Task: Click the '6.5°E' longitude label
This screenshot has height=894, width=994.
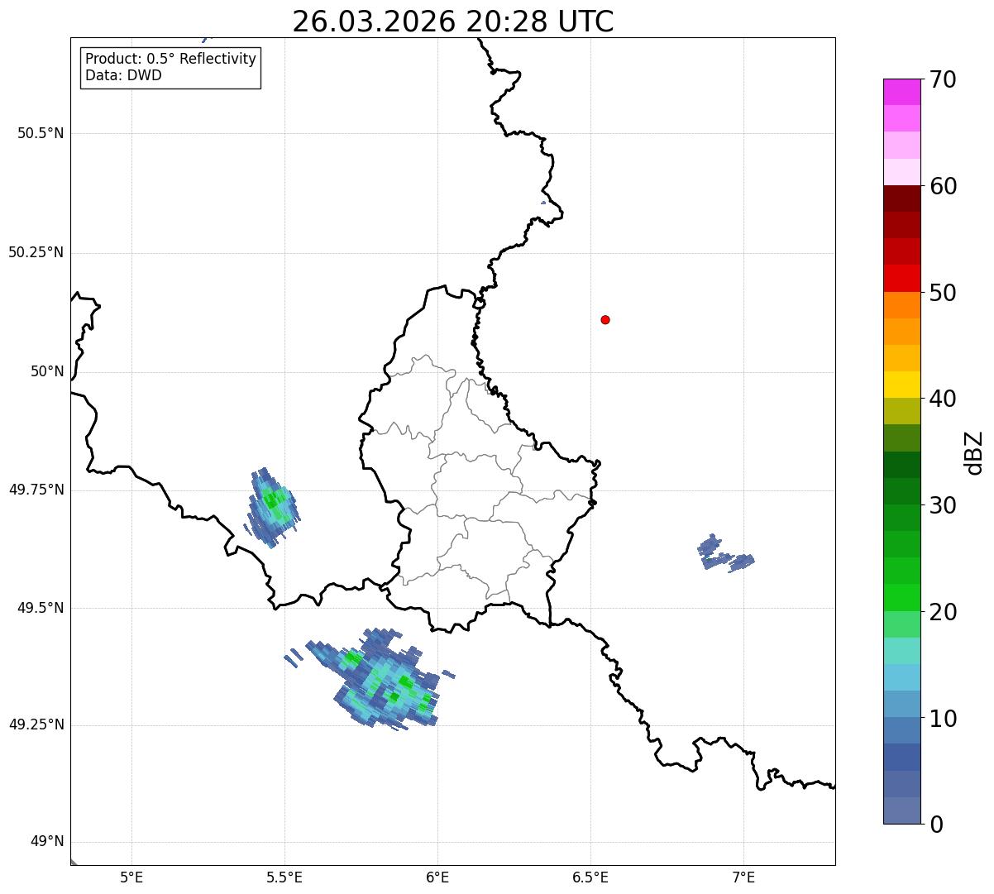Action: coord(590,877)
